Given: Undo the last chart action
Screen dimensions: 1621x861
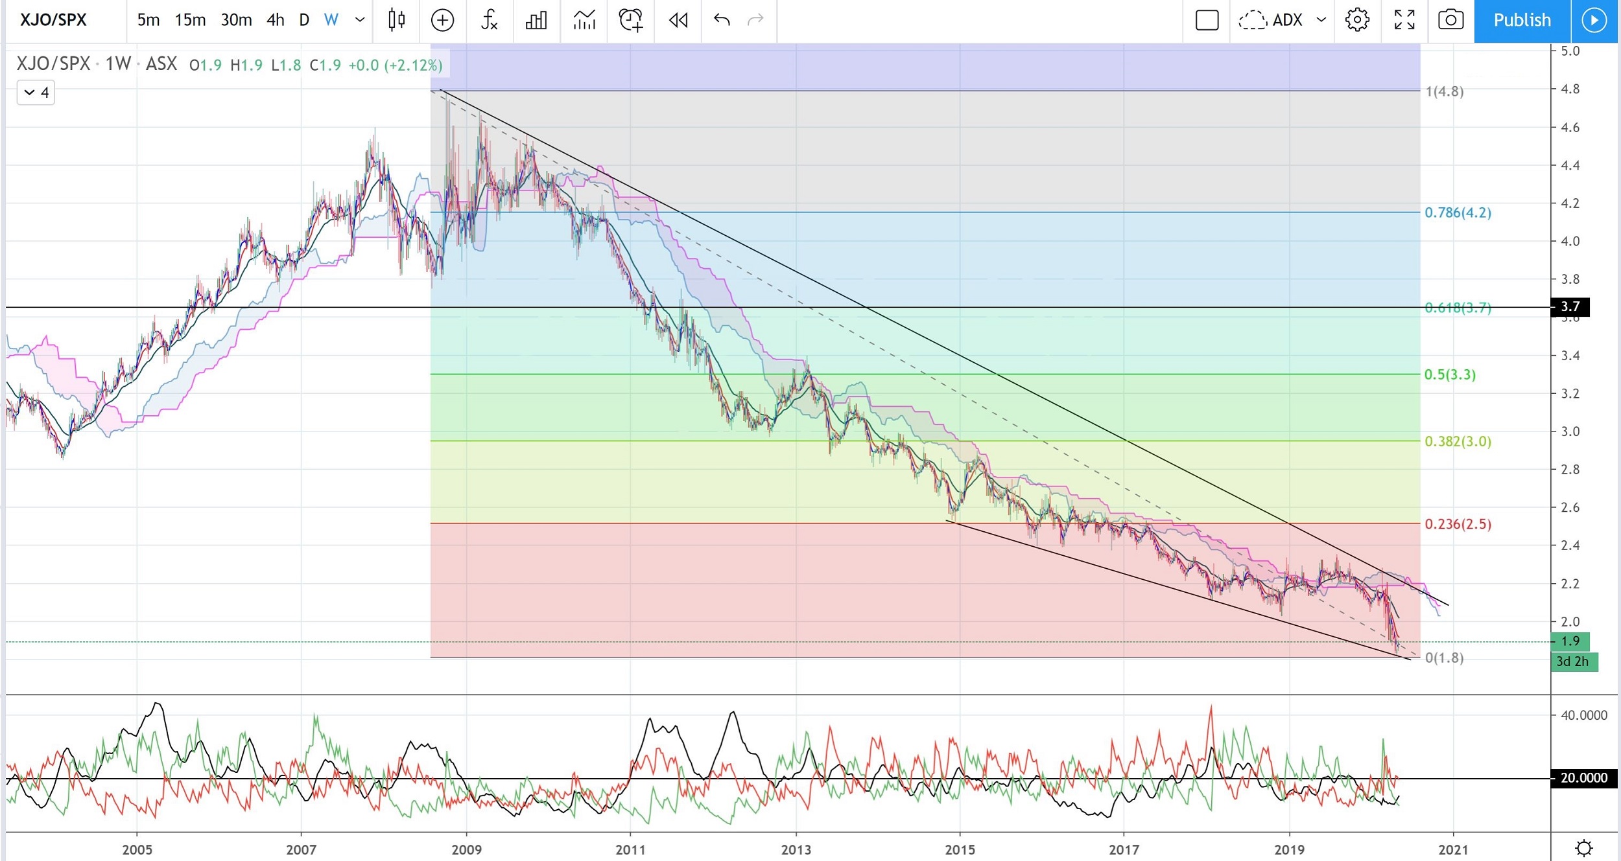Looking at the screenshot, I should coord(722,20).
